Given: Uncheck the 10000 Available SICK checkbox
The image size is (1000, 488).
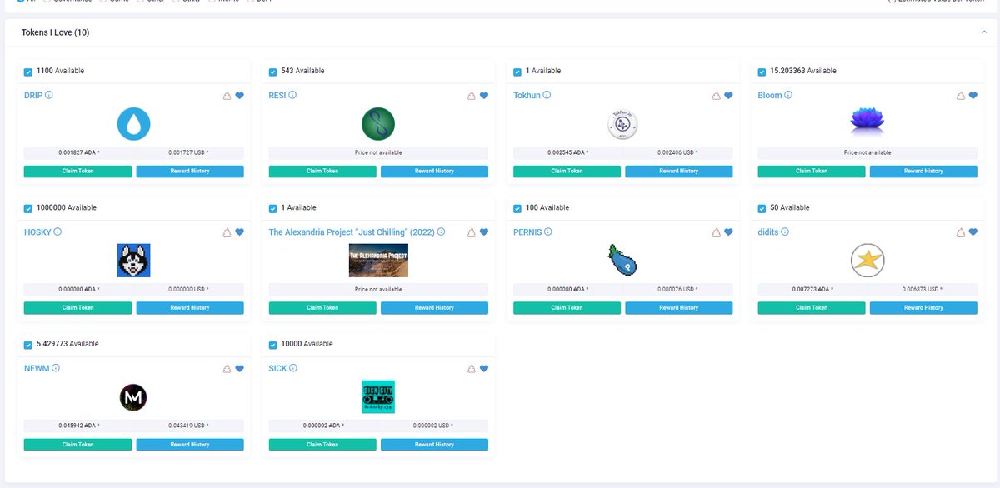Looking at the screenshot, I should 273,345.
